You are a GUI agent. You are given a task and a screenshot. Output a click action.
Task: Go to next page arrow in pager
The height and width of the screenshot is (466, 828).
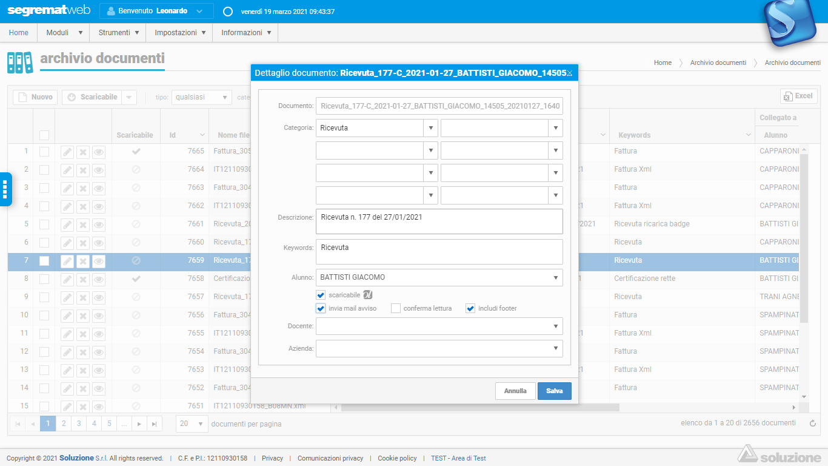click(x=139, y=424)
